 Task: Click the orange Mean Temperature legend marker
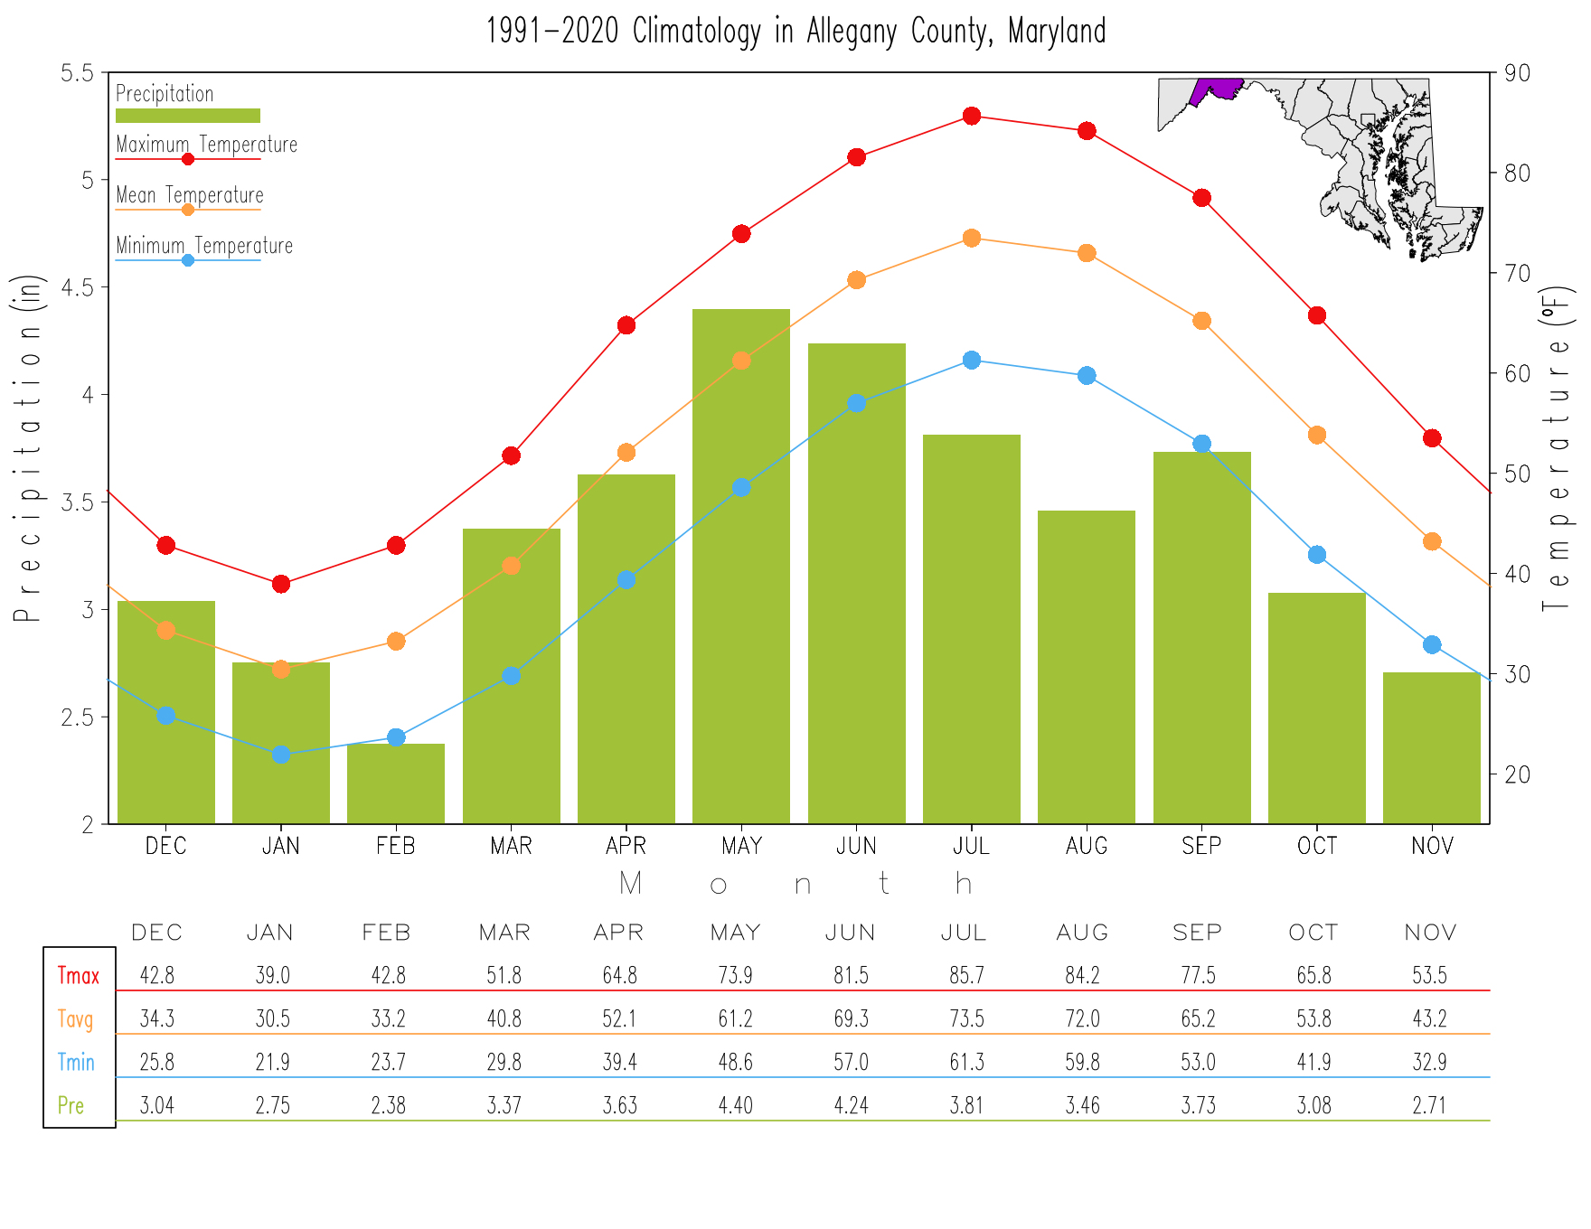tap(188, 210)
